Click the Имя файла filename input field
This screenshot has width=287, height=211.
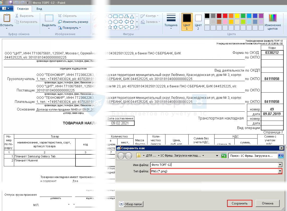(x=214, y=165)
